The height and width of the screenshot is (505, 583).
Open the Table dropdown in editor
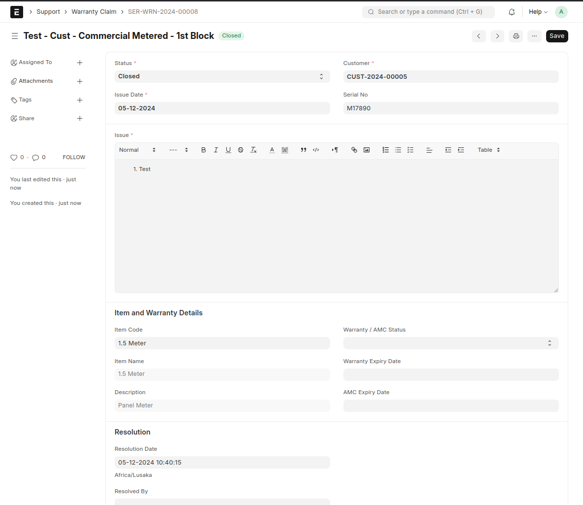[x=489, y=150]
